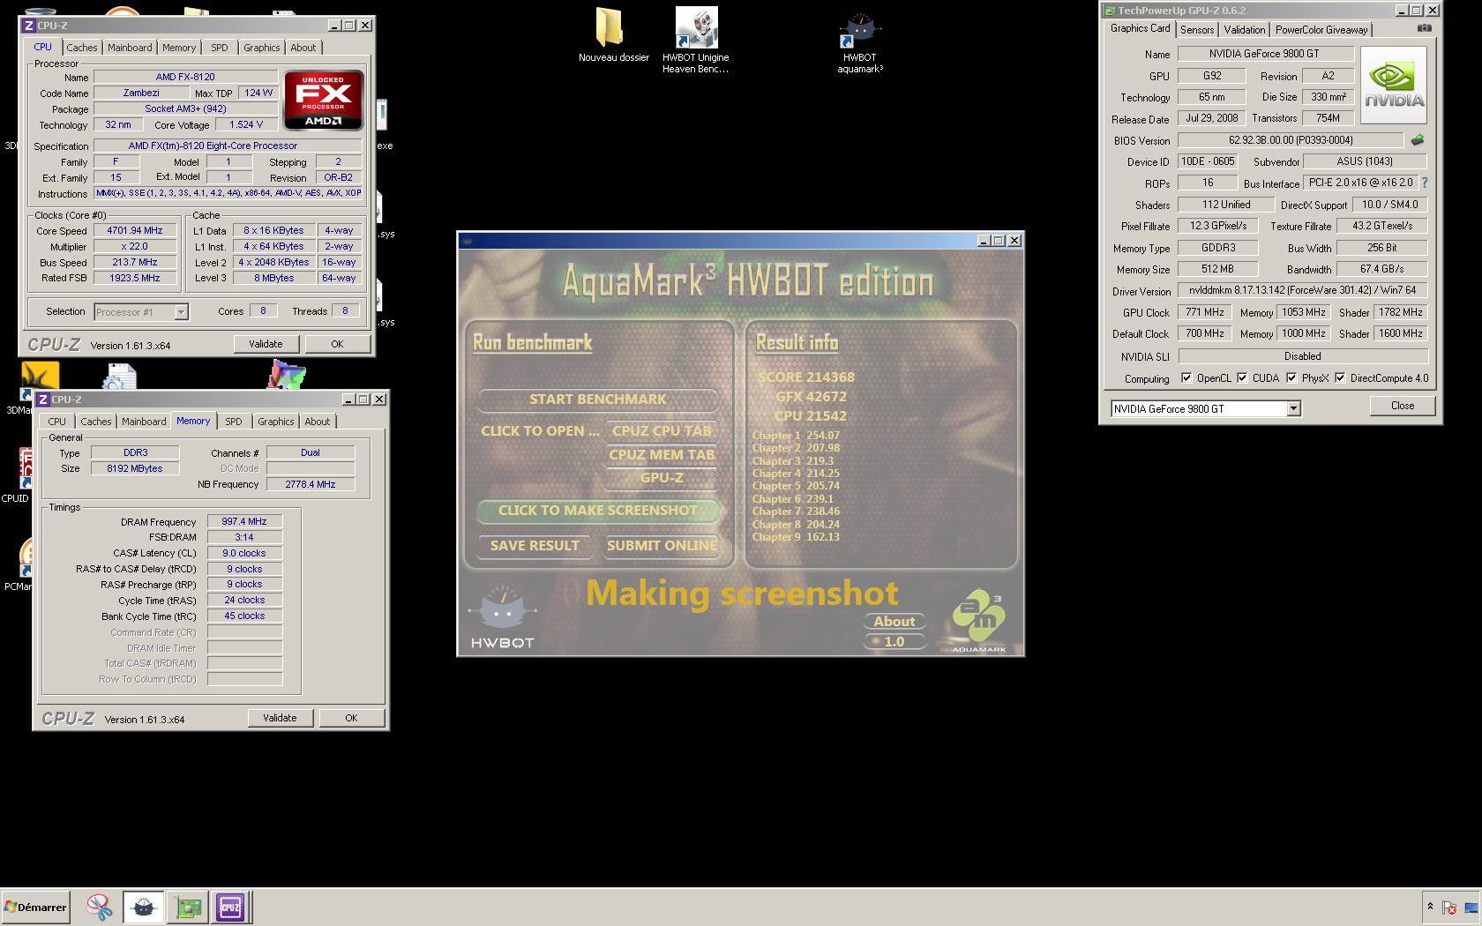Select Caches tab in top CPU-Z window

pyautogui.click(x=82, y=48)
